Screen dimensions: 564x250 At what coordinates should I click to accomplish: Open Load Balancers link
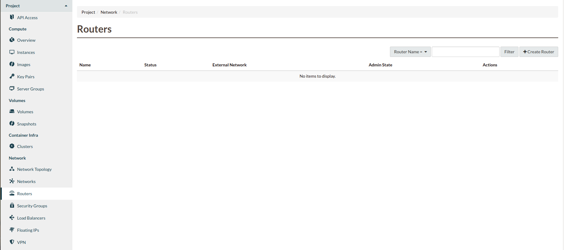click(31, 218)
